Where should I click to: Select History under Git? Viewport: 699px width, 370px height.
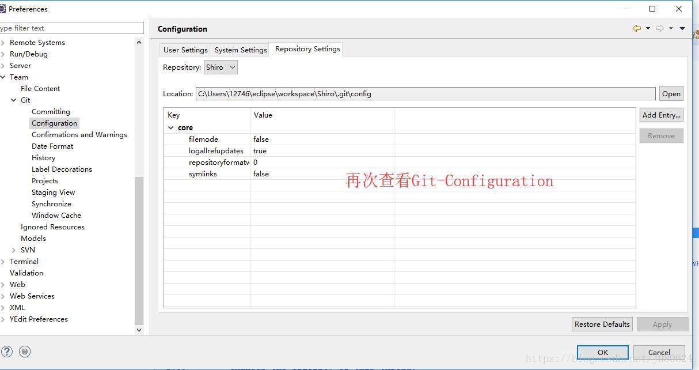pos(43,157)
